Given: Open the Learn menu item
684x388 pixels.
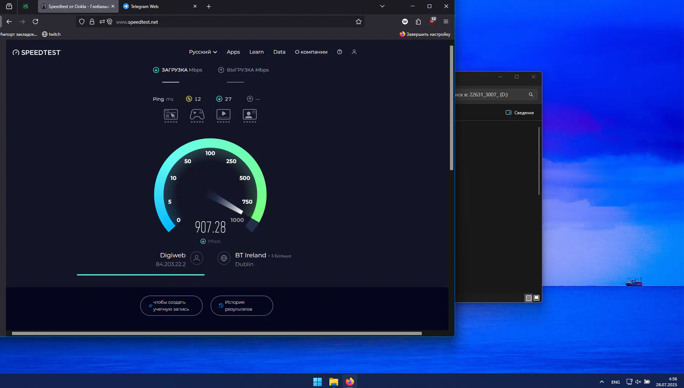Looking at the screenshot, I should point(256,52).
